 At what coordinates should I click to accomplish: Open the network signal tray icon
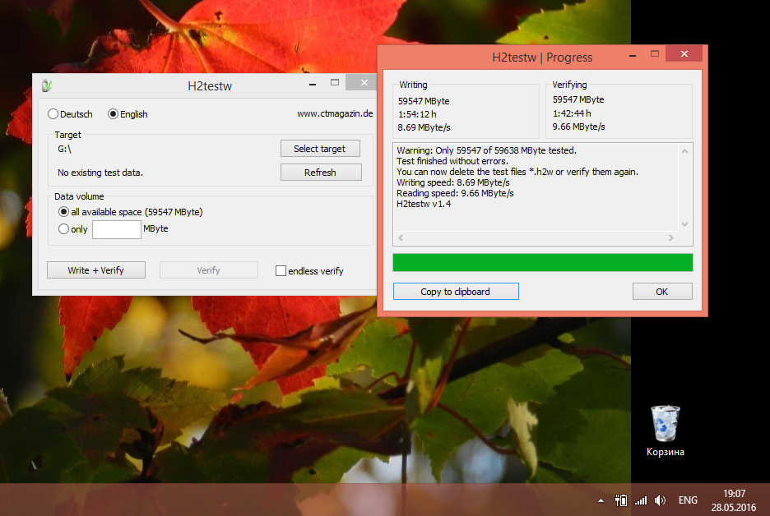[641, 500]
